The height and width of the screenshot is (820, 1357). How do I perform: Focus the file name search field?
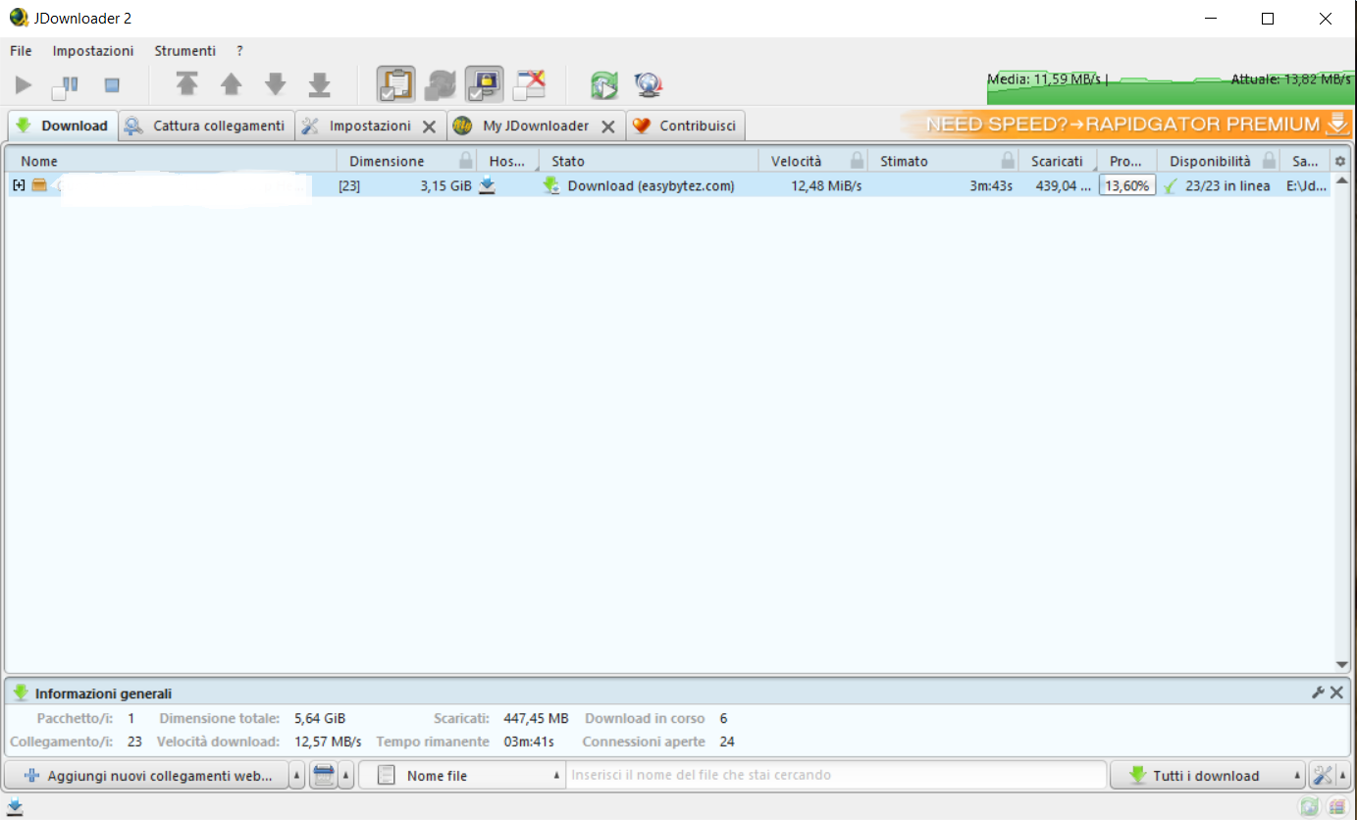coord(837,776)
